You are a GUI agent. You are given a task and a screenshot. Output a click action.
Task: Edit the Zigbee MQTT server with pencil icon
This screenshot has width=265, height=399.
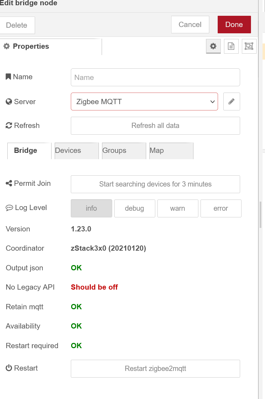tap(231, 101)
